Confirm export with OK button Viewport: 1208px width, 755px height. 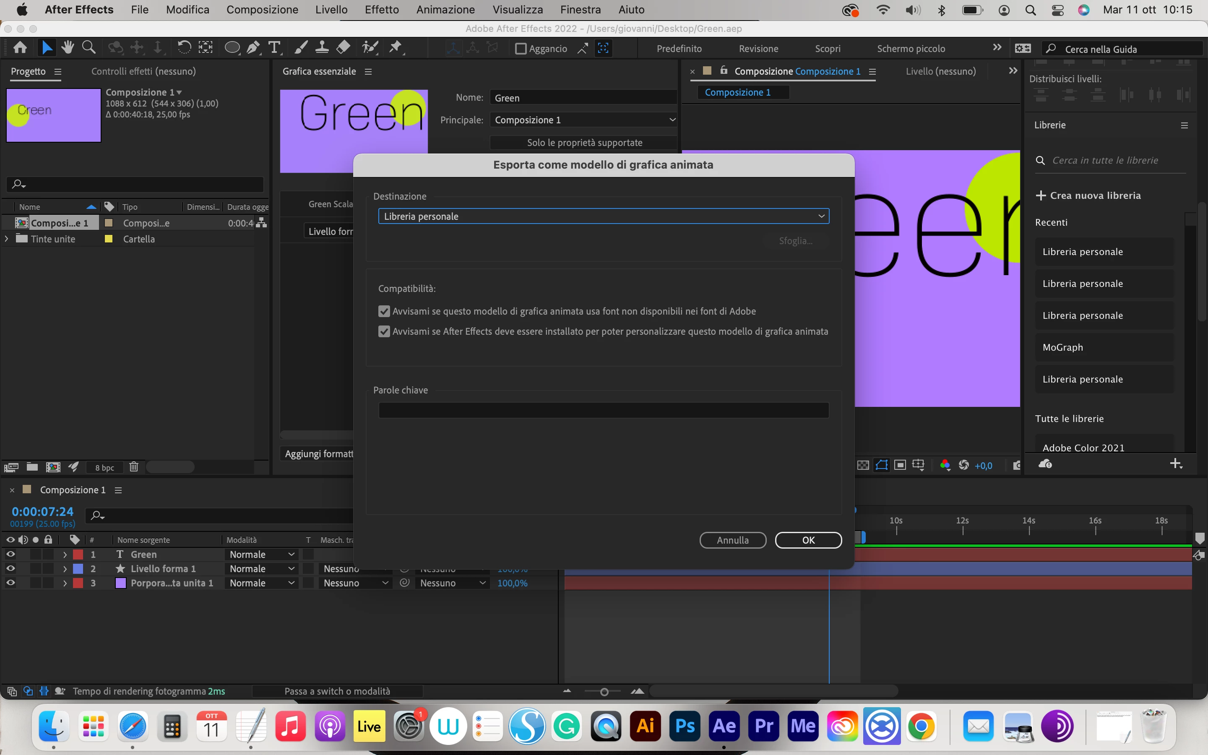808,540
